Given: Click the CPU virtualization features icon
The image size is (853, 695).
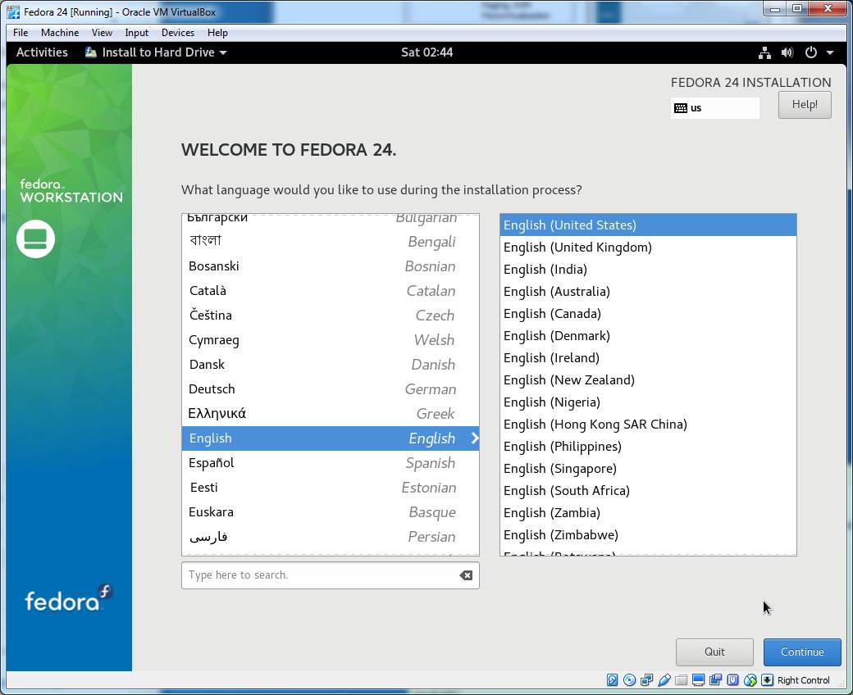Looking at the screenshot, I should click(x=732, y=679).
